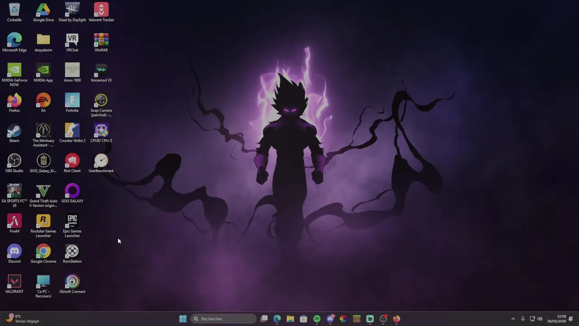Select the NVIDIA GeForce NOW shortcut
This screenshot has width=579, height=326.
[x=14, y=75]
